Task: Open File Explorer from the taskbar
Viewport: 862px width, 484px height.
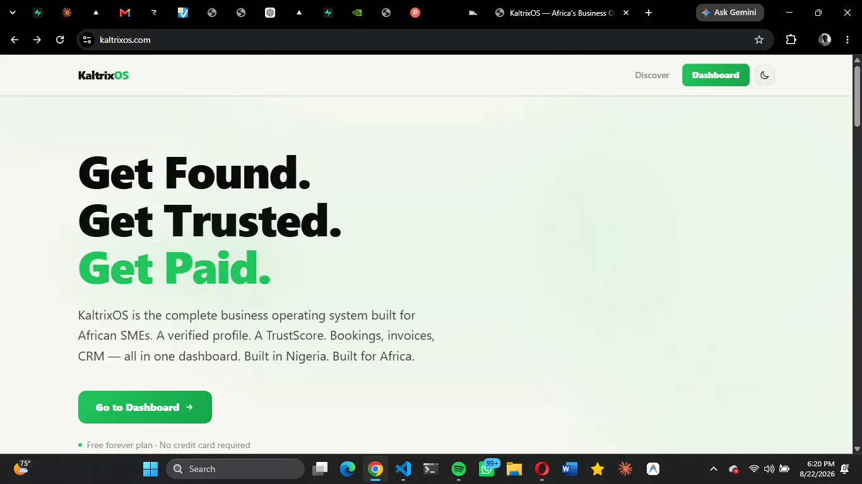Action: point(514,469)
